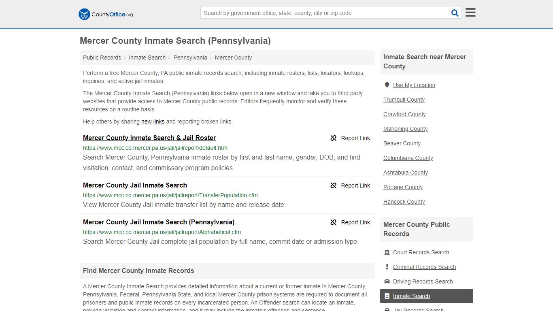Click the 'Find Mercer County Inmate Records' heading
Screen dimensions: 553x311
(138, 271)
